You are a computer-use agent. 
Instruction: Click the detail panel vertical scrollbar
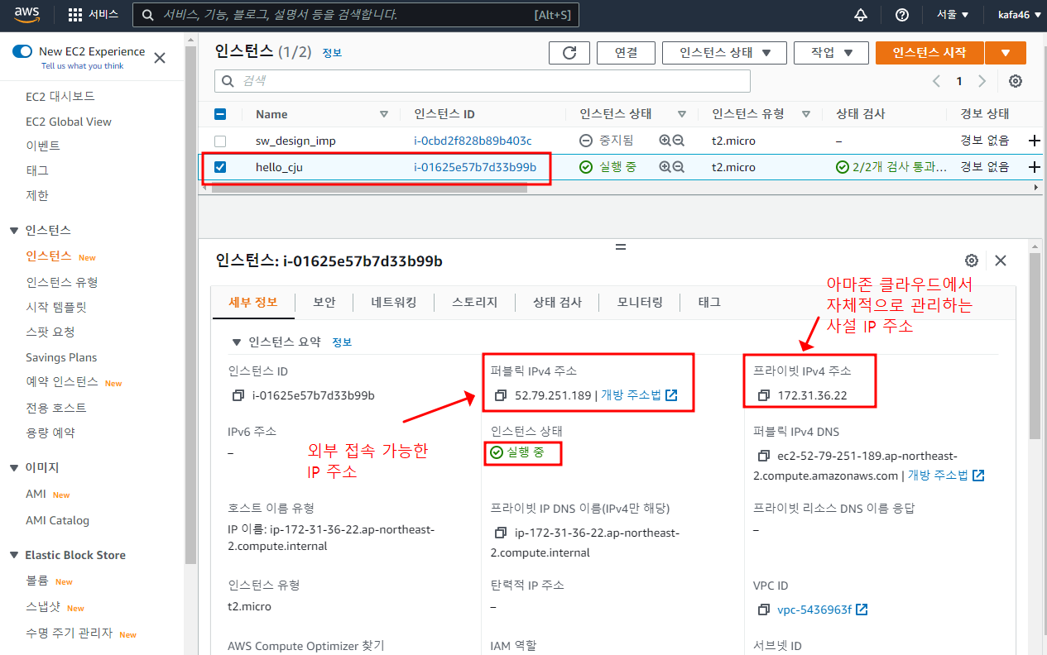click(1034, 347)
